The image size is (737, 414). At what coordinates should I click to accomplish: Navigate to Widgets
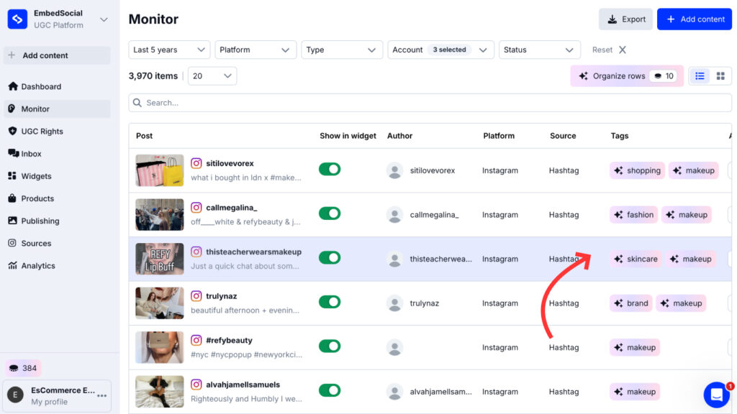57,176
